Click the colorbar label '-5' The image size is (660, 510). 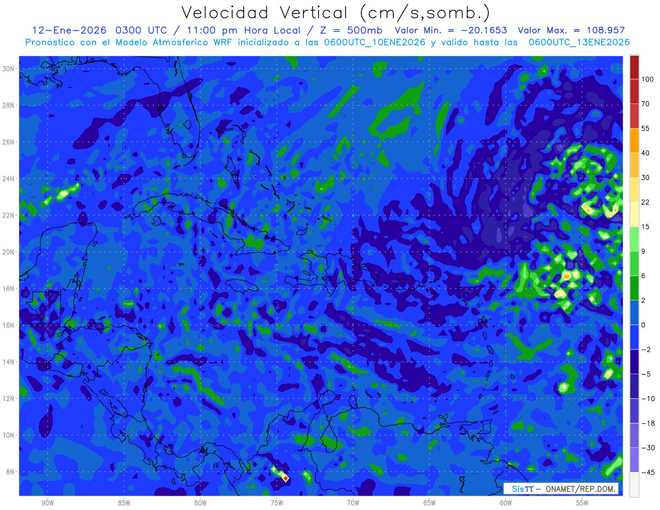[x=646, y=374]
